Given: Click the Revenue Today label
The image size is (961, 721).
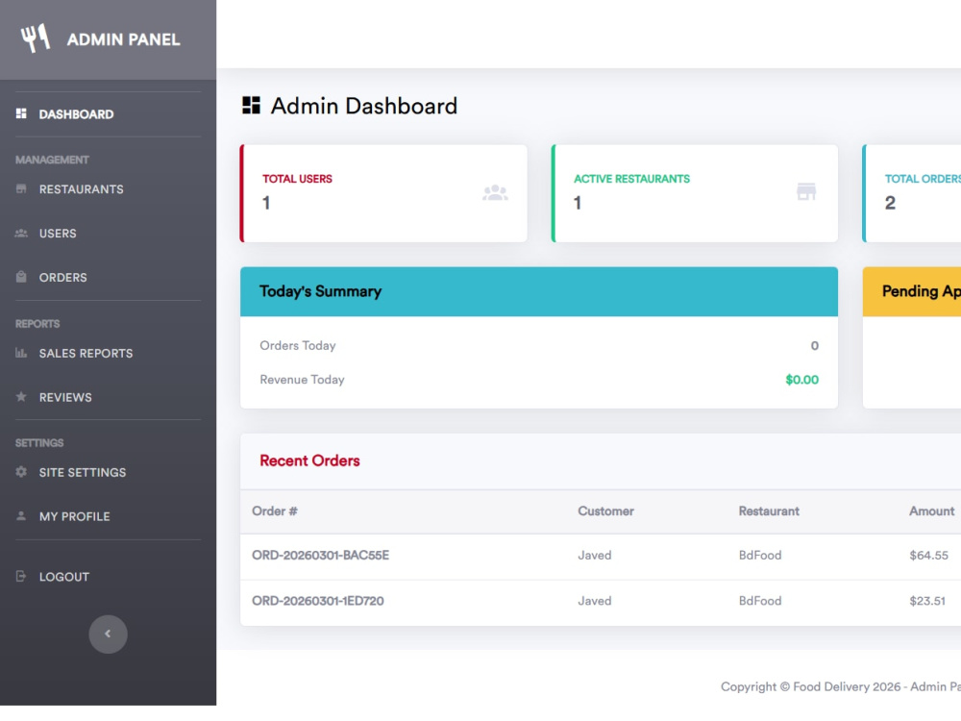Looking at the screenshot, I should pyautogui.click(x=302, y=380).
